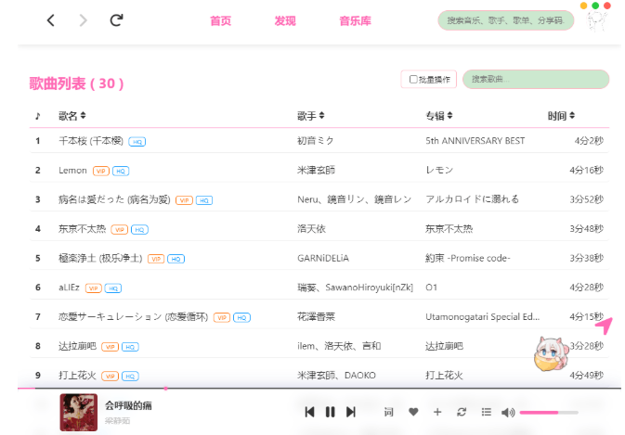
Task: Select the HQ badge on 东京不太热
Action: coord(139,230)
